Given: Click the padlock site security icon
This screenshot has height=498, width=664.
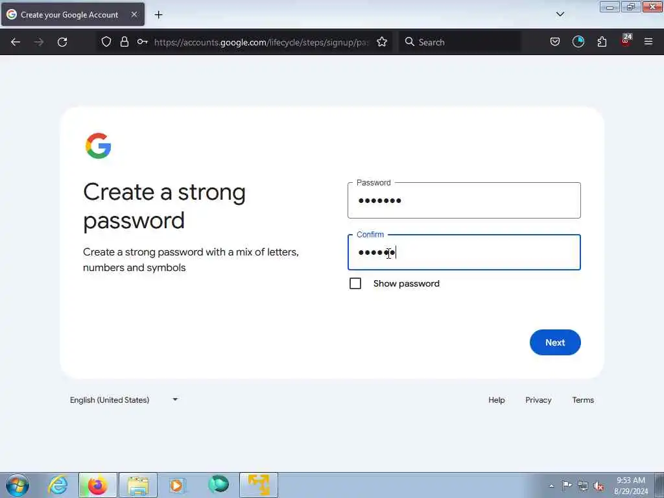Looking at the screenshot, I should click(x=124, y=41).
